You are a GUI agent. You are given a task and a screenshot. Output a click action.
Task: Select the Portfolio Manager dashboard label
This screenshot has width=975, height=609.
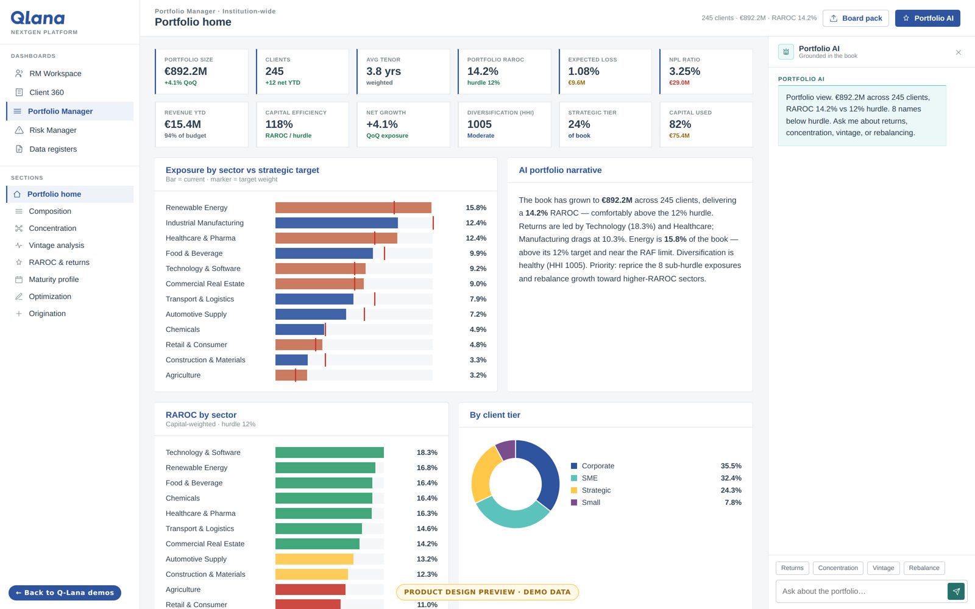point(60,111)
